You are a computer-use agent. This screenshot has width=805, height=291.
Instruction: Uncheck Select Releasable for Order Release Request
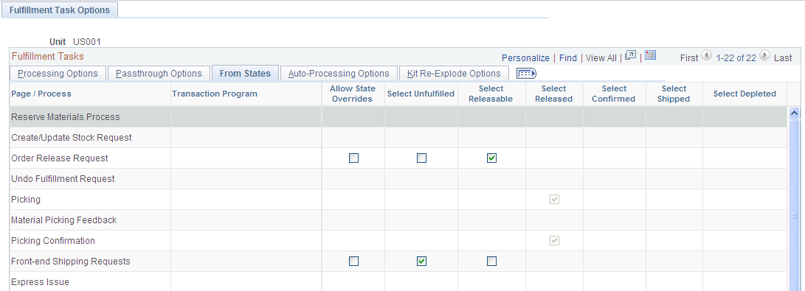click(492, 158)
